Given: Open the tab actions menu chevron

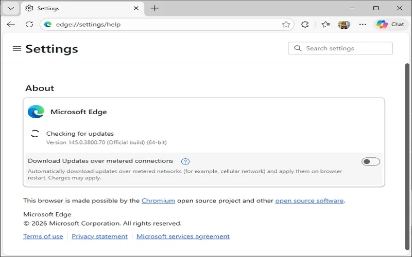Looking at the screenshot, I should coord(11,8).
